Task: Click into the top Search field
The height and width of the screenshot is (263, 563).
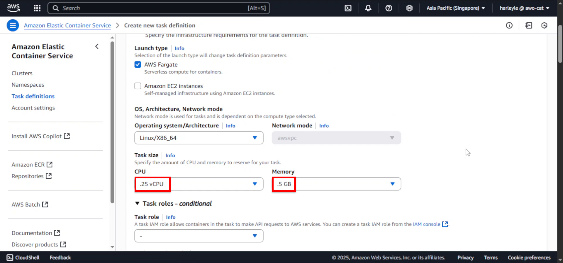Action: (x=158, y=8)
